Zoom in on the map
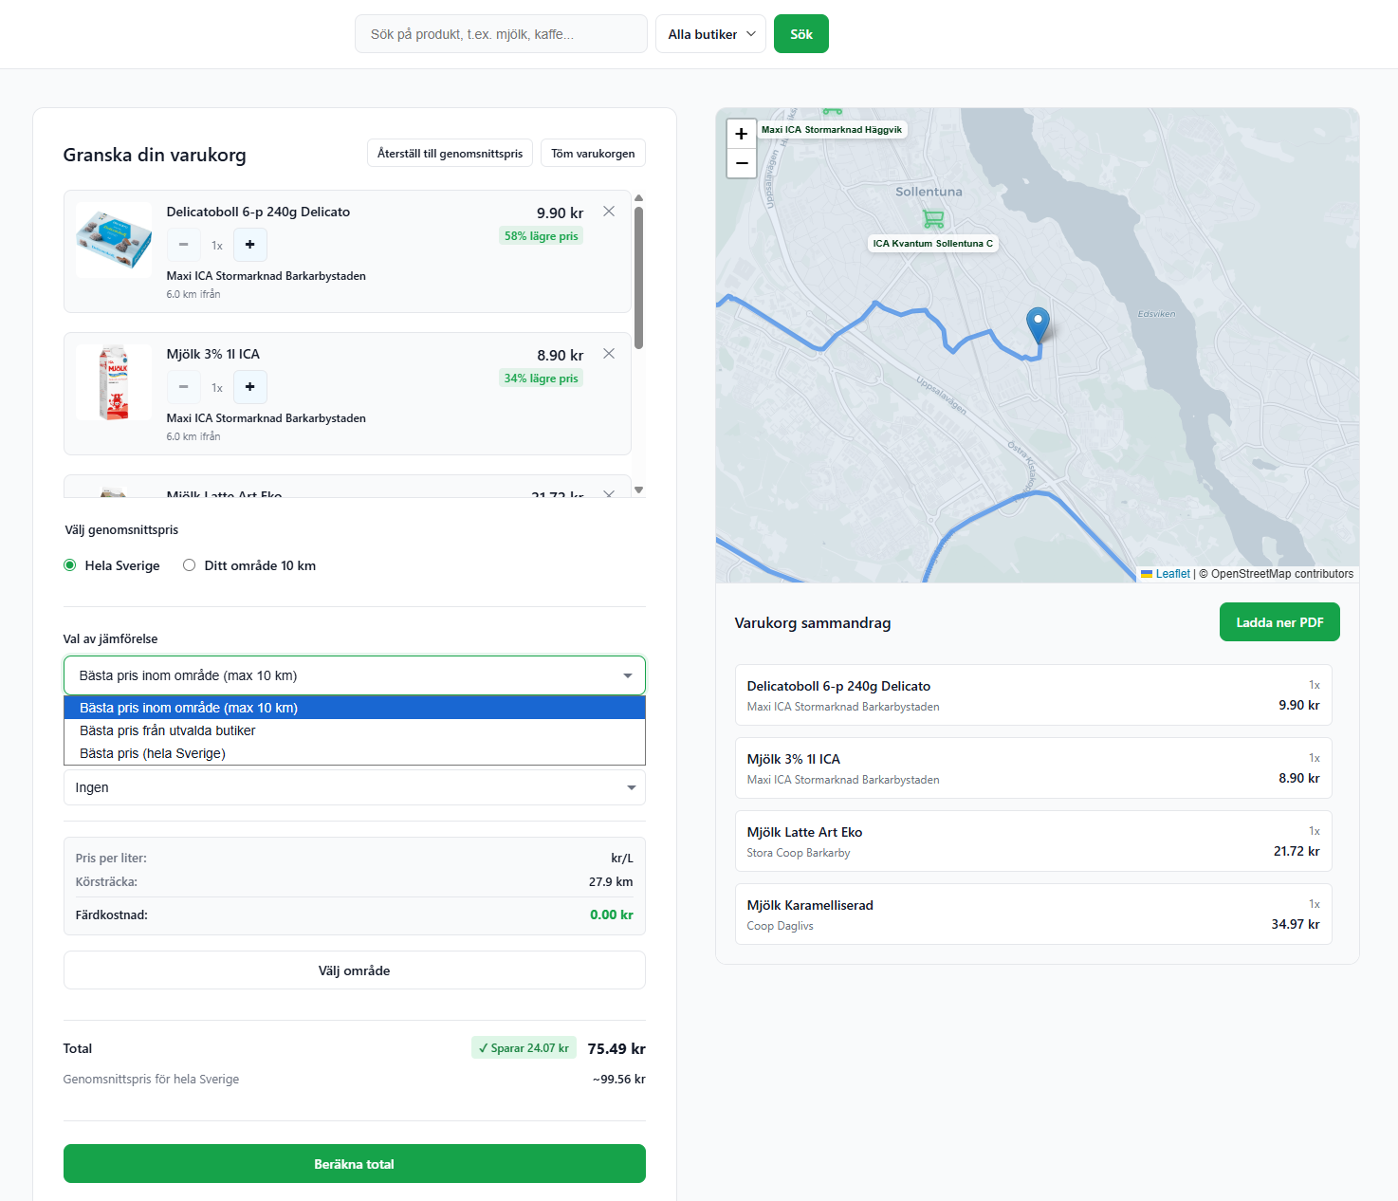This screenshot has height=1201, width=1398. 742,134
